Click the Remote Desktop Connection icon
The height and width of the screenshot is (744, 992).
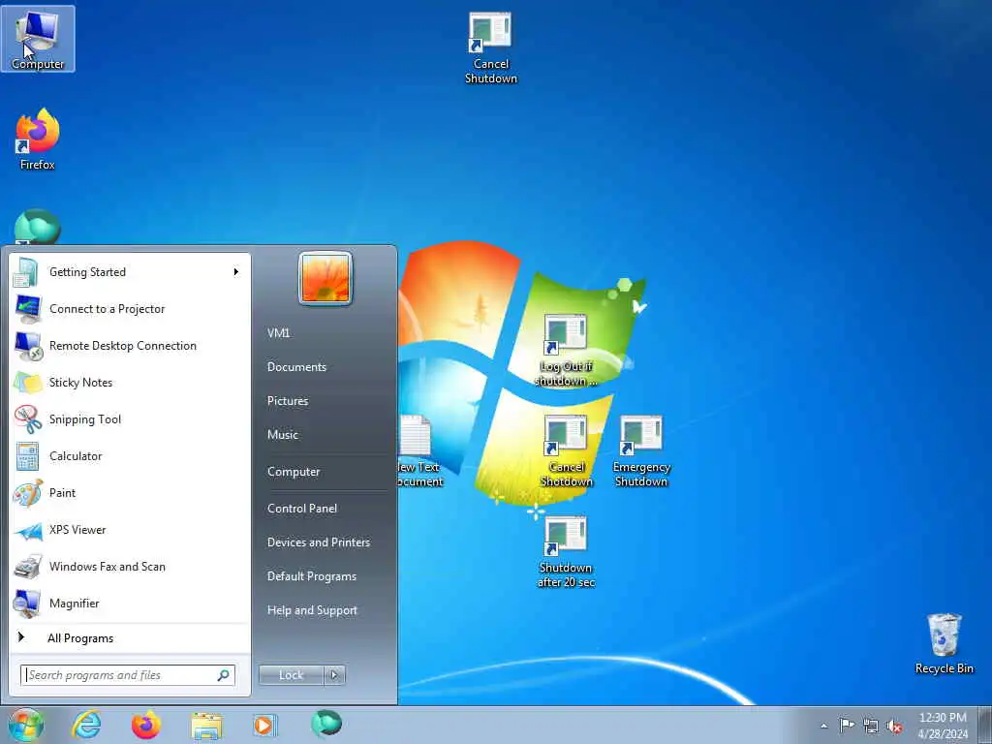(27, 346)
